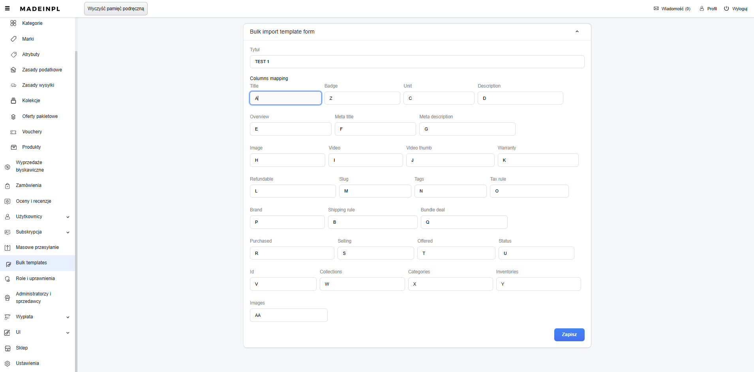The height and width of the screenshot is (372, 754).
Task: Open Produkty in the sidebar
Action: [x=32, y=147]
